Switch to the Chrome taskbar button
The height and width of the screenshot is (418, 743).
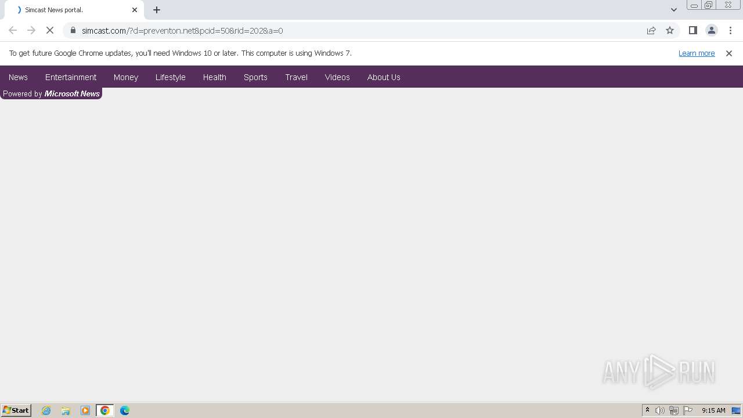point(105,410)
